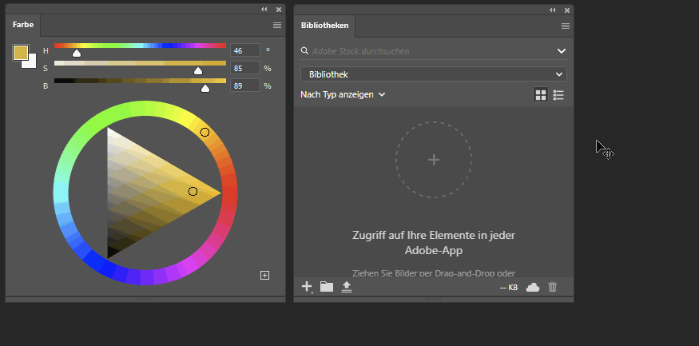The image size is (699, 346).
Task: Select the Farbe tab
Action: click(23, 25)
